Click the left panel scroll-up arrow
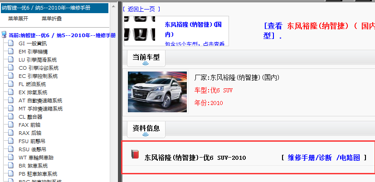Viewport: 375px width, 182px height. pyautogui.click(x=114, y=6)
